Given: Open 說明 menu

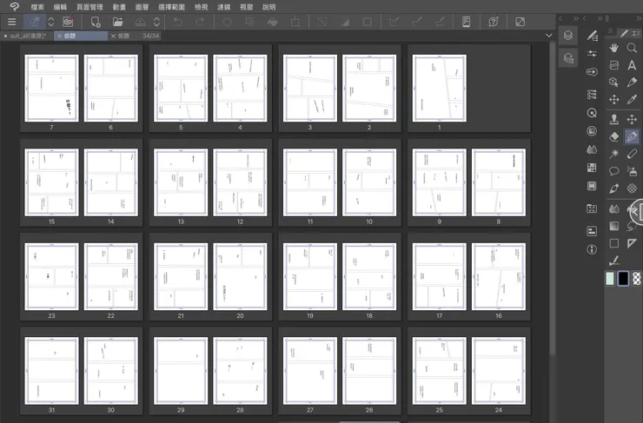Looking at the screenshot, I should (269, 7).
